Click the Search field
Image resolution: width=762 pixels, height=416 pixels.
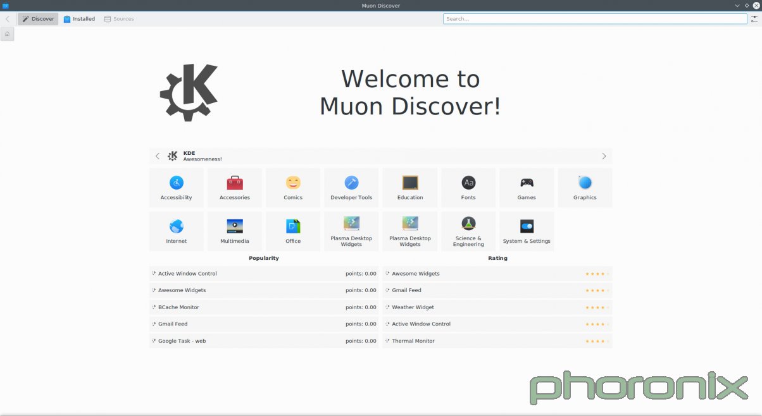594,18
